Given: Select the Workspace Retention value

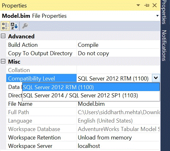Looking at the screenshot, I should pyautogui.click(x=118, y=138).
